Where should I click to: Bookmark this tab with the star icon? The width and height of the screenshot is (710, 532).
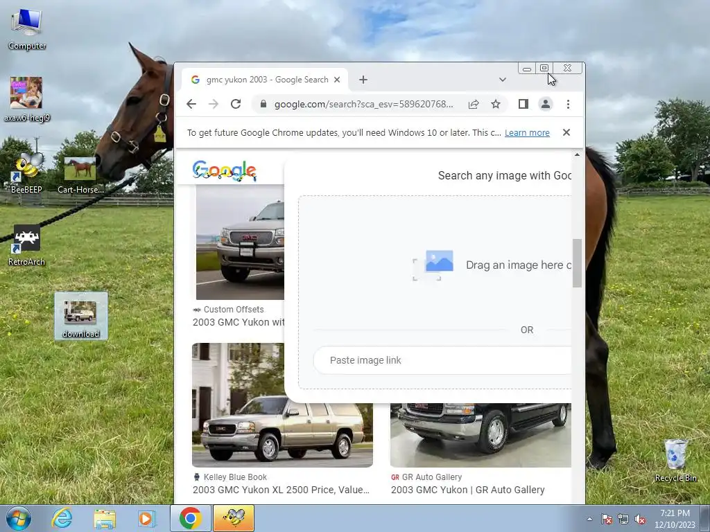click(496, 105)
